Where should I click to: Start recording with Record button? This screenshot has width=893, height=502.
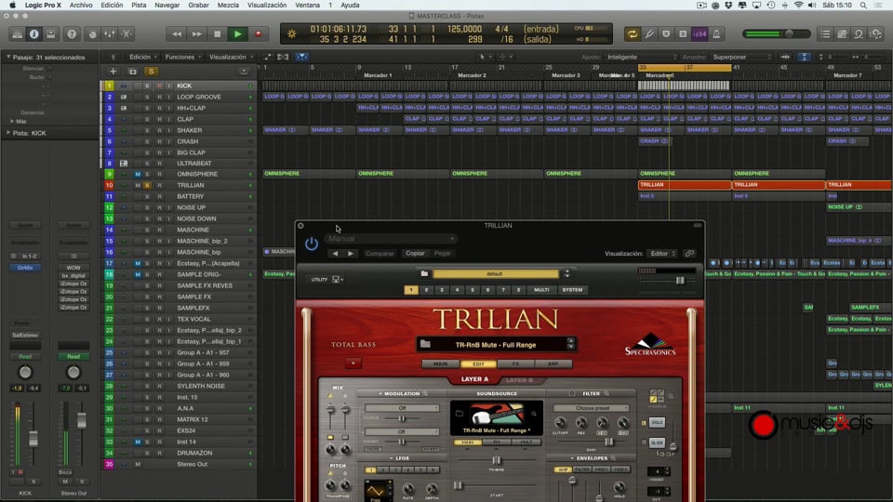(x=258, y=34)
